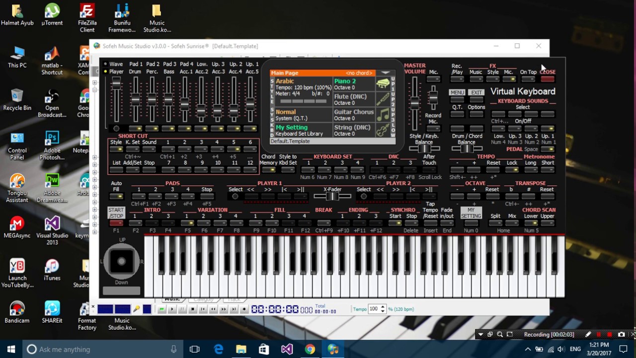
Task: Click the Variation 1 button
Action: (187, 224)
